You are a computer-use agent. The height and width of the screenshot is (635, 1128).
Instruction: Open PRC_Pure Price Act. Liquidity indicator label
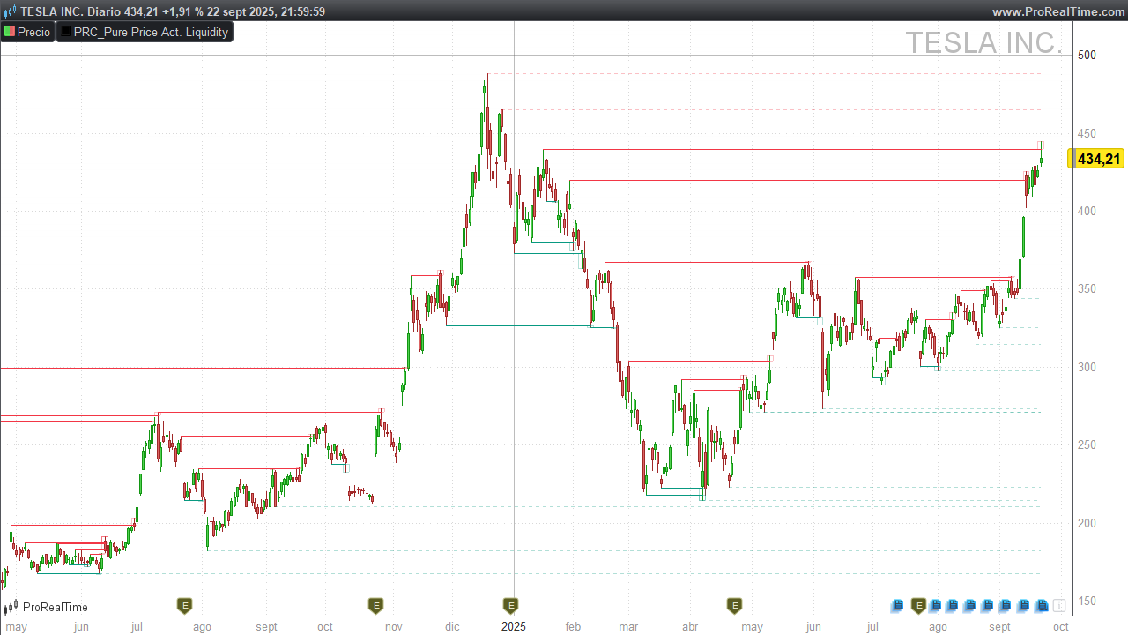point(151,32)
